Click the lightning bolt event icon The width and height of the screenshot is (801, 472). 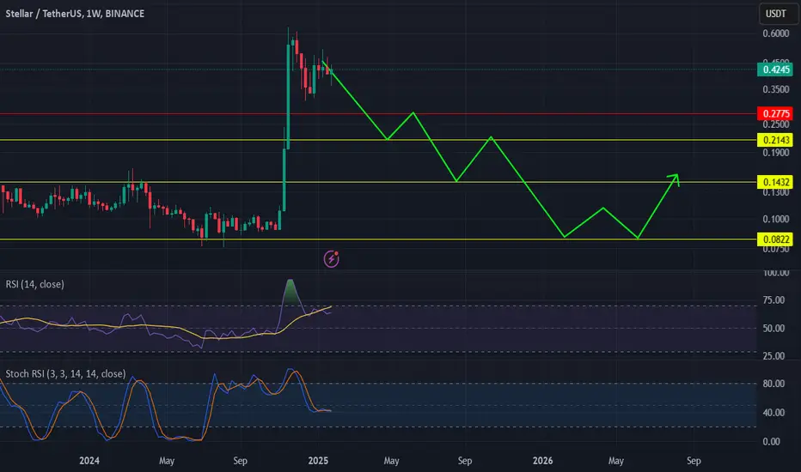point(332,259)
